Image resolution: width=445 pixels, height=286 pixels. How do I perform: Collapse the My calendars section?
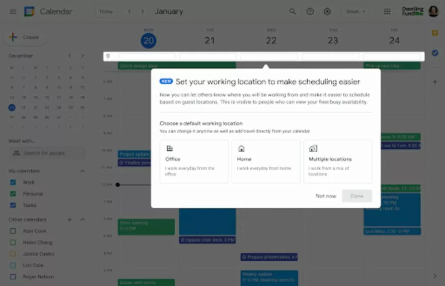[x=82, y=171]
